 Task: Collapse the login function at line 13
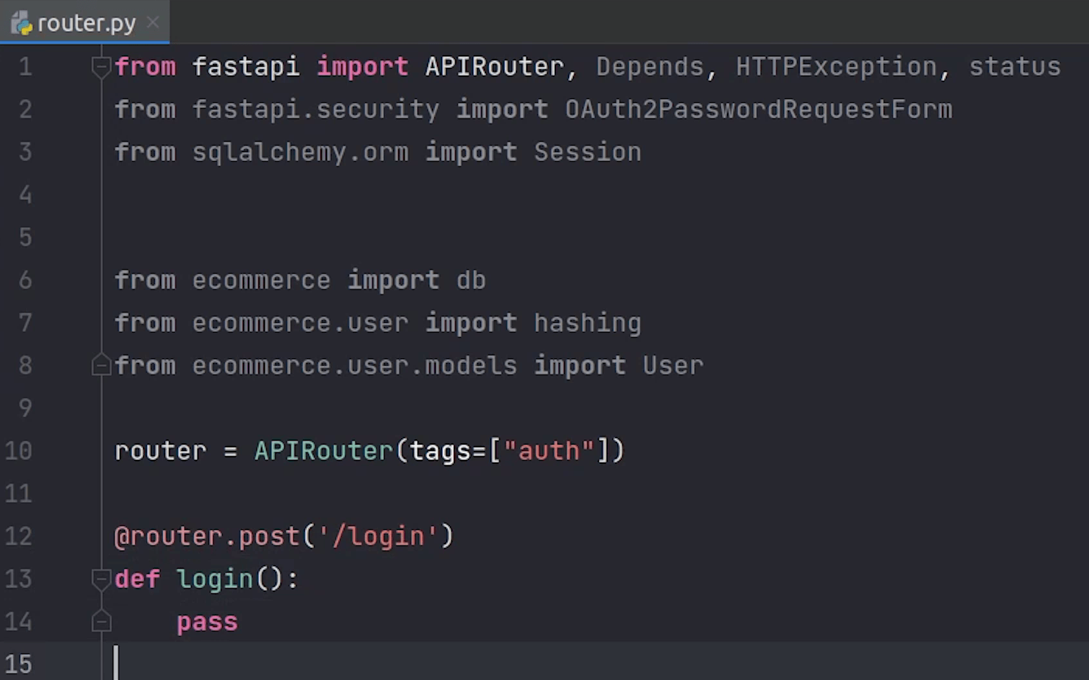101,578
